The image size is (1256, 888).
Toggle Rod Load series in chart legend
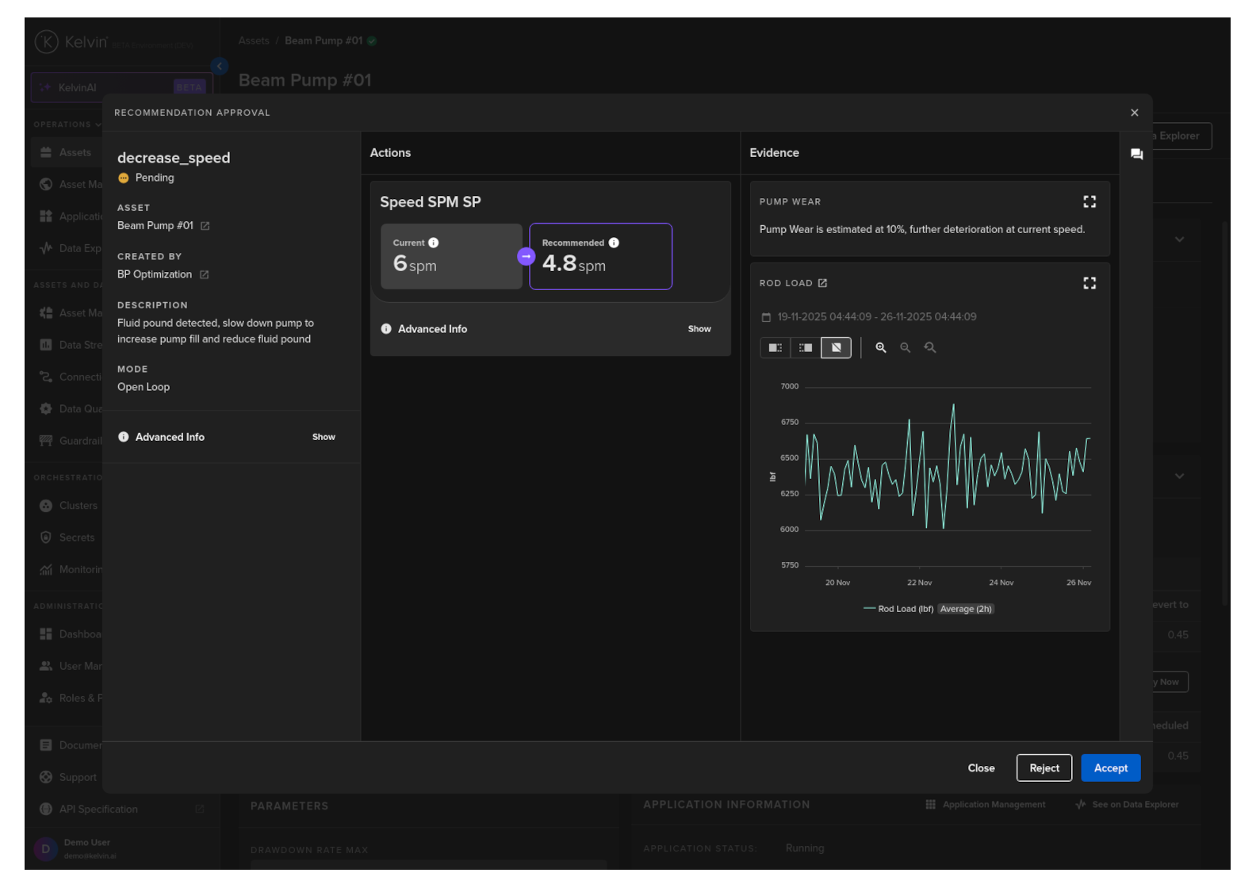pos(905,609)
